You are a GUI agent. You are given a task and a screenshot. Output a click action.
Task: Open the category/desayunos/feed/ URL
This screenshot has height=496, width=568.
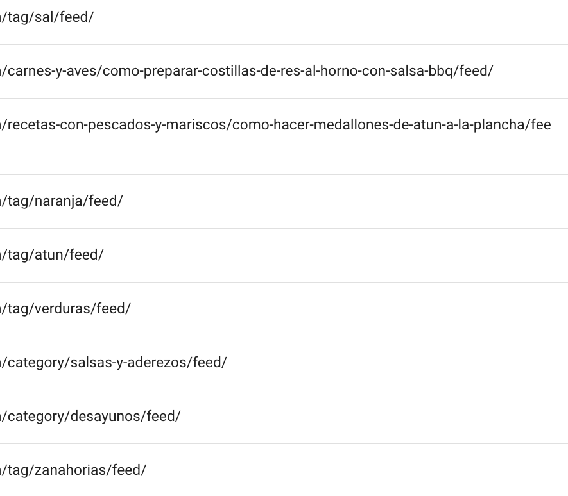tap(90, 417)
